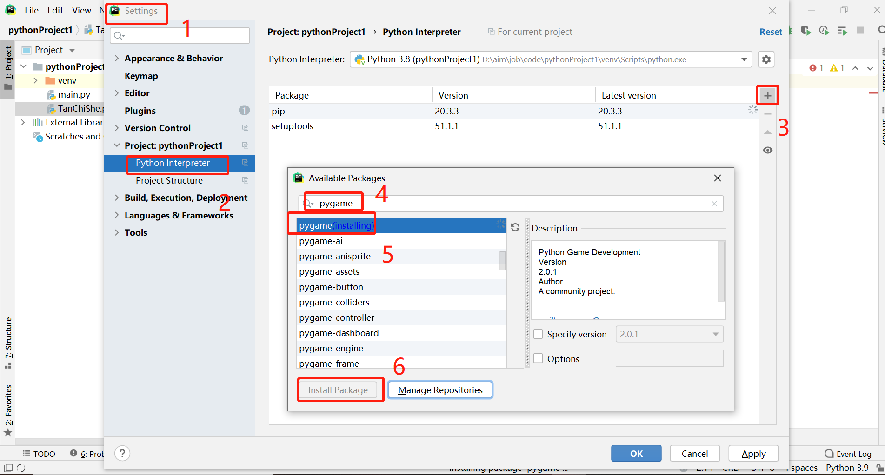Expand the Editor settings section

pyautogui.click(x=117, y=93)
